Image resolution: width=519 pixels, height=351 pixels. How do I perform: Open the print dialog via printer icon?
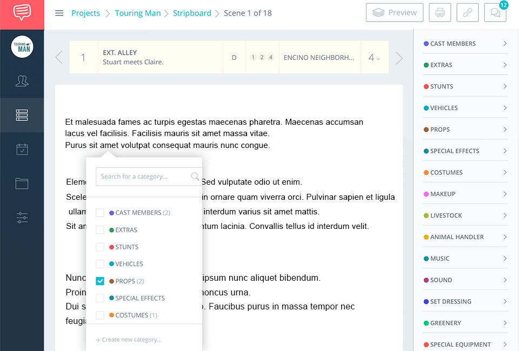coord(440,12)
